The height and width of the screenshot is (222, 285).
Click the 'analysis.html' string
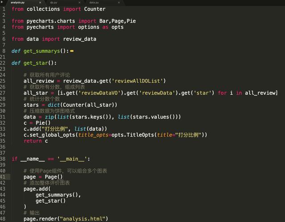coord(82,219)
